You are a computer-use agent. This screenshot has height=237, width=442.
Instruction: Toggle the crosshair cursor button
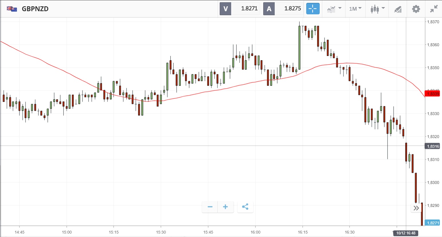(313, 9)
